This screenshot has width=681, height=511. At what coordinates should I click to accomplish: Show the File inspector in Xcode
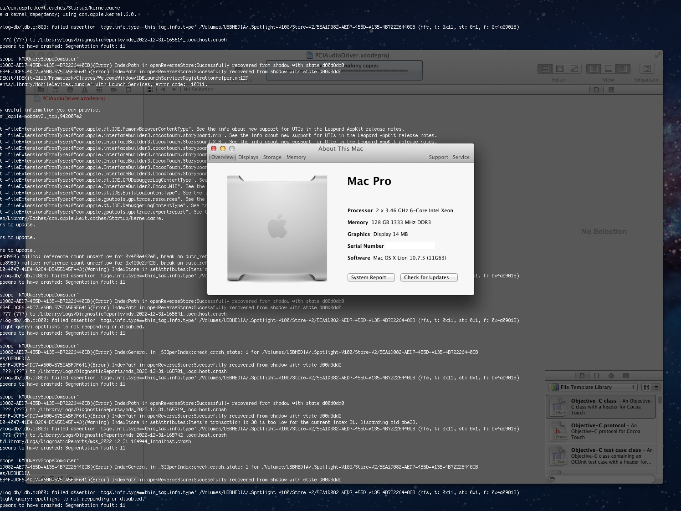[597, 90]
